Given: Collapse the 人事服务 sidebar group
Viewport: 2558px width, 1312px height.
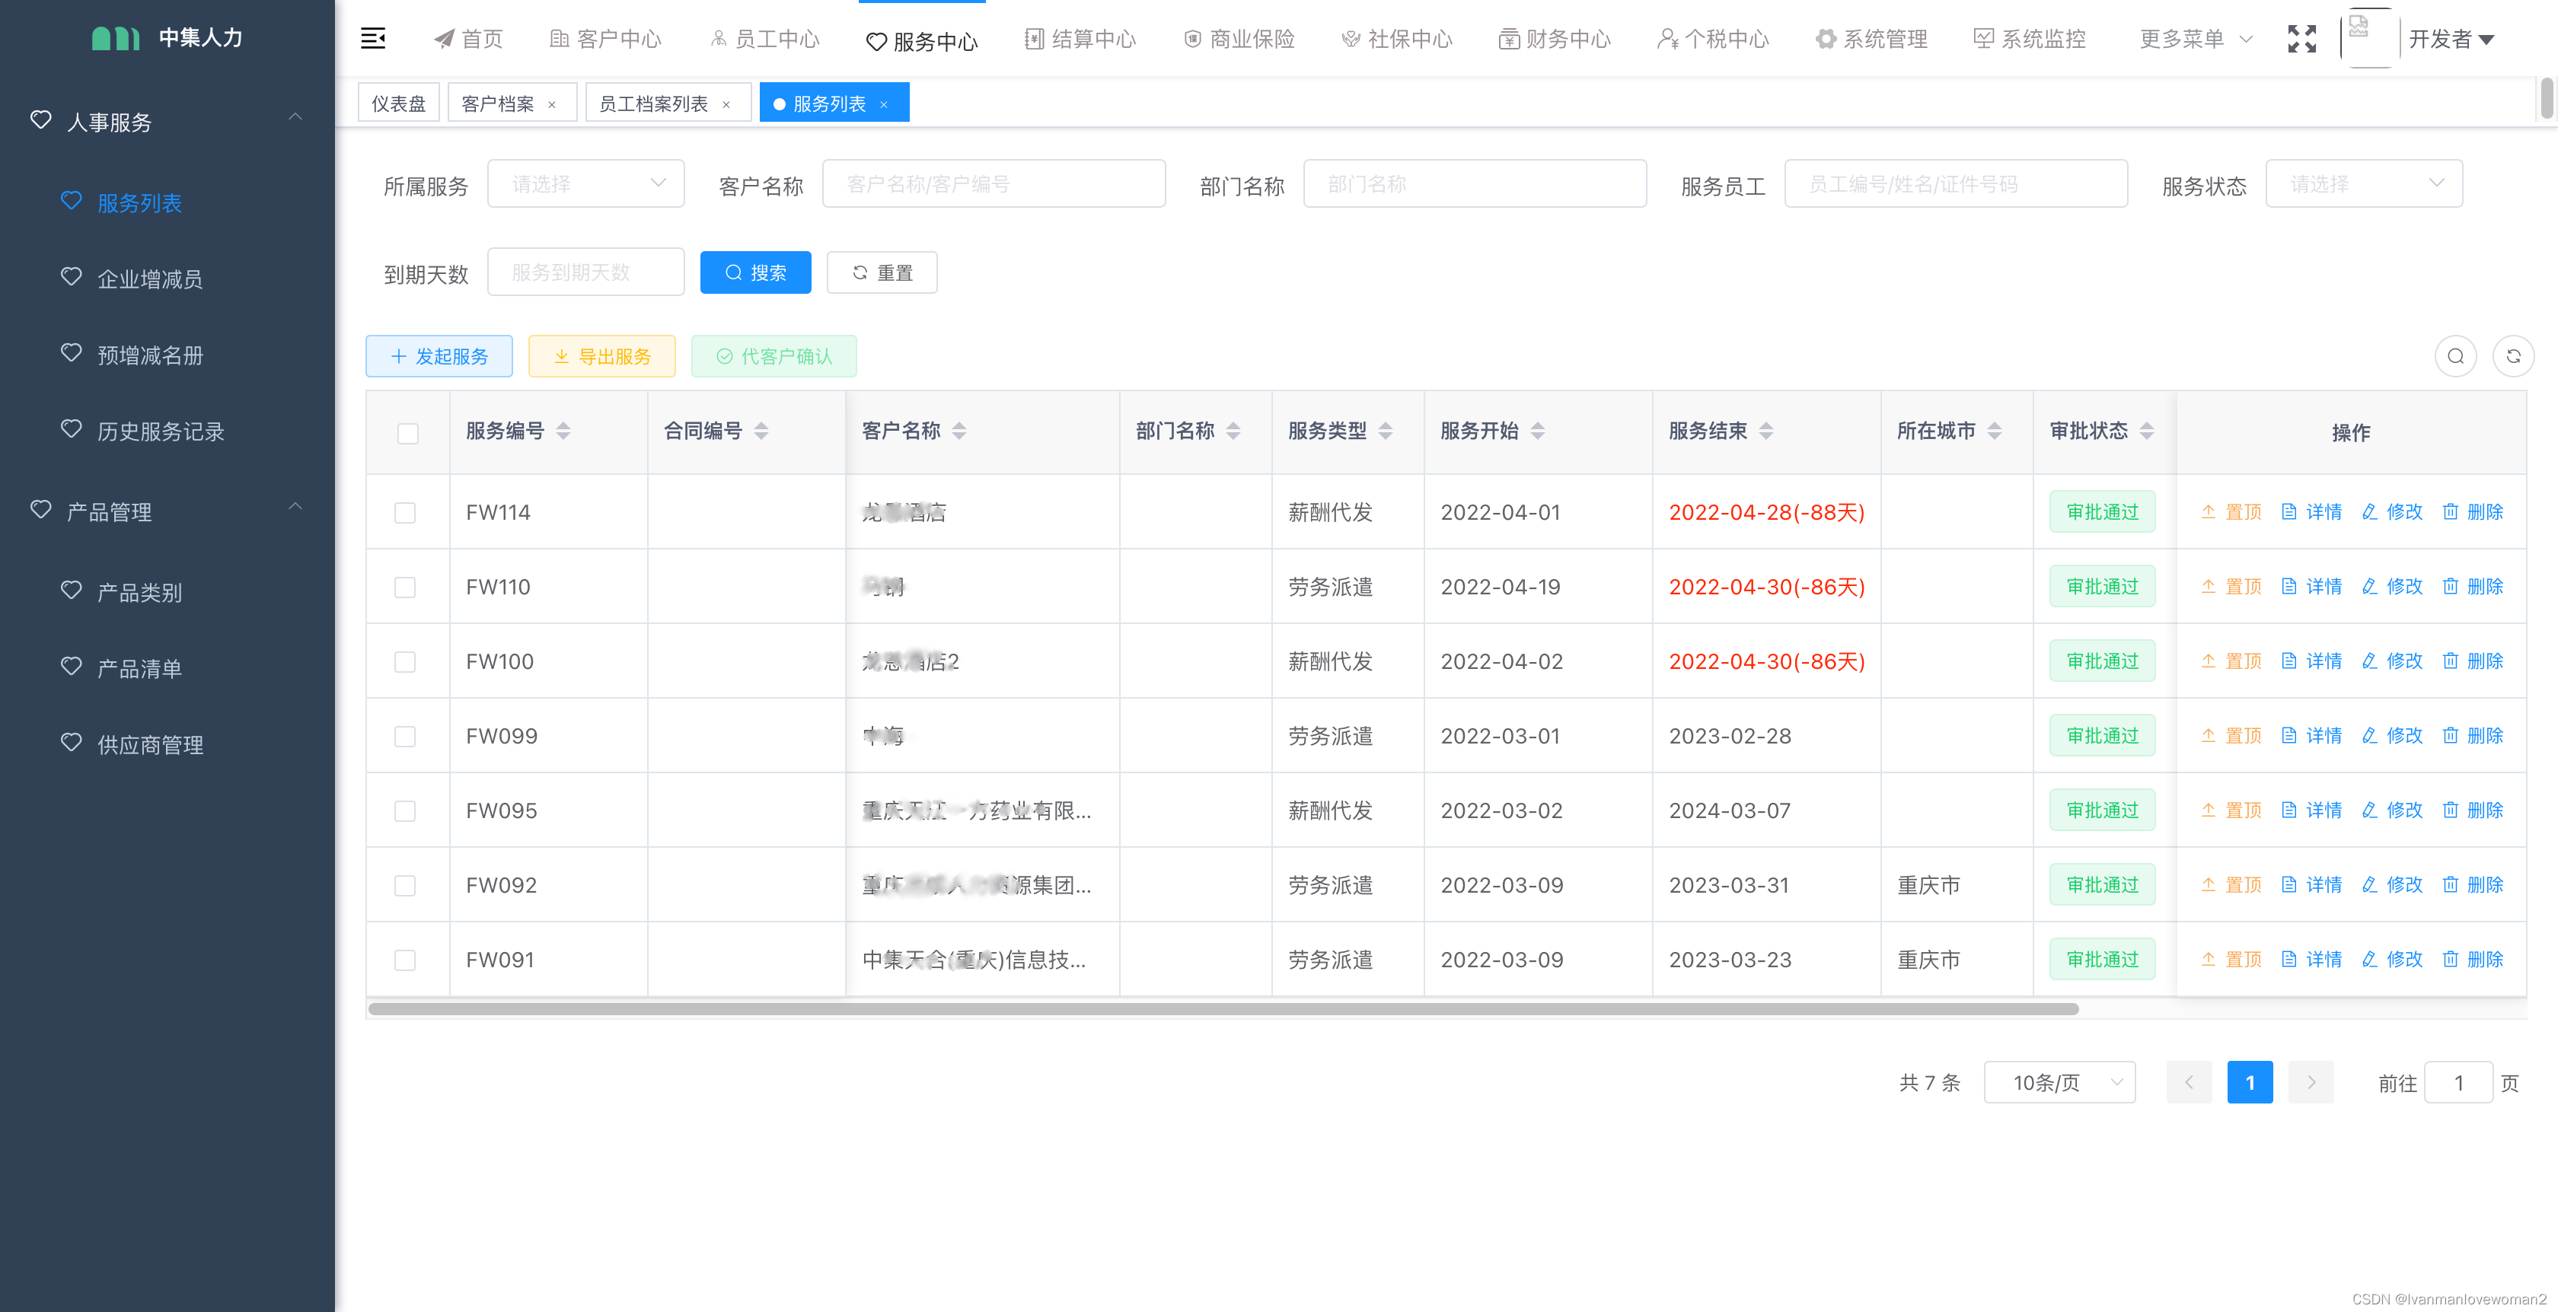Looking at the screenshot, I should 167,121.
